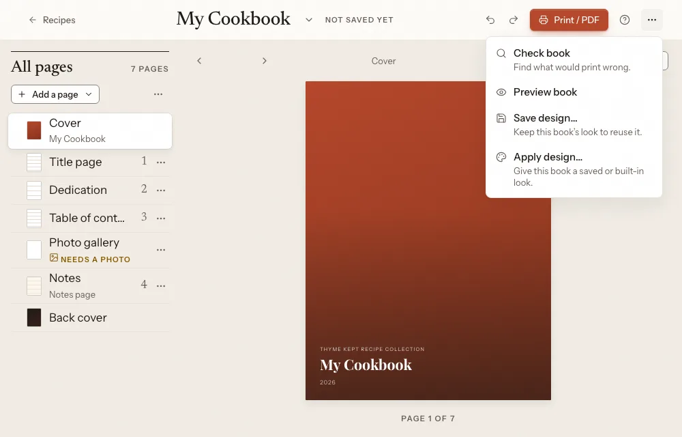Open the My Cookbook title dropdown chevron
The width and height of the screenshot is (682, 437).
pos(309,20)
